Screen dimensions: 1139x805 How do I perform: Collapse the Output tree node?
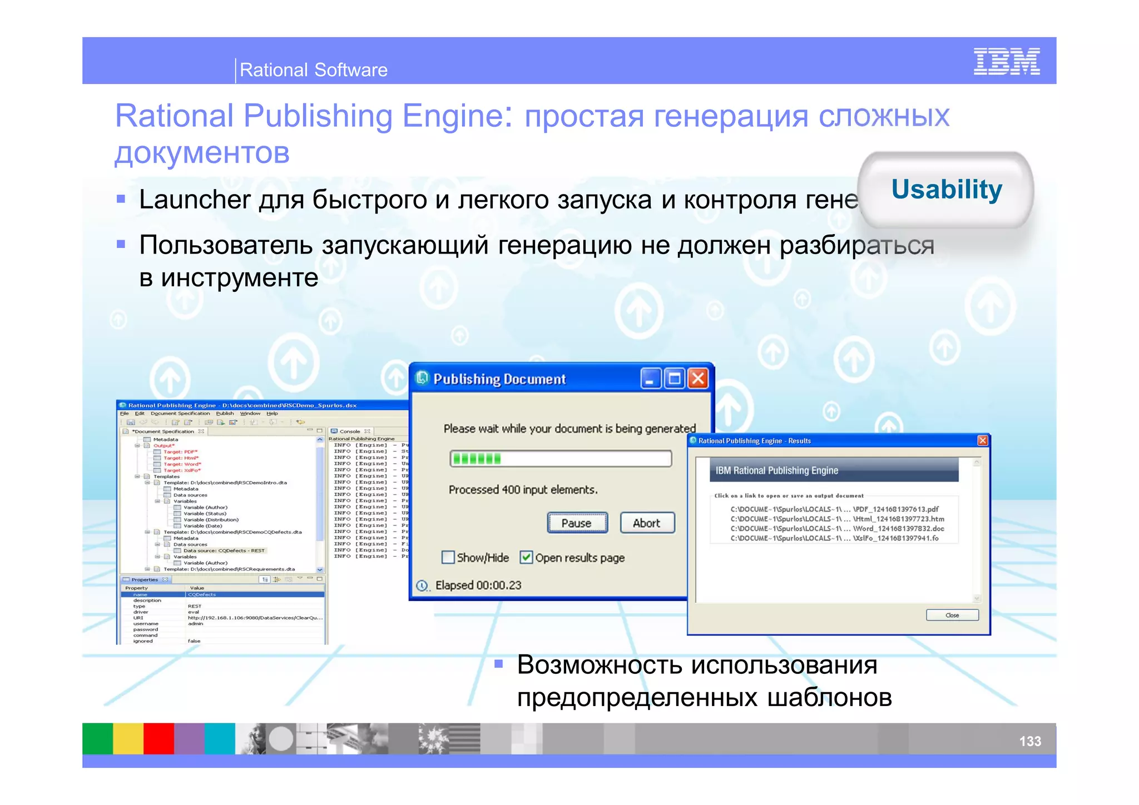137,446
